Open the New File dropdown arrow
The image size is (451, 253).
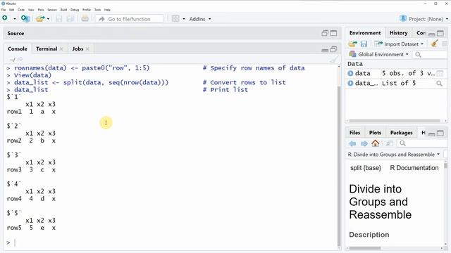tap(14, 19)
